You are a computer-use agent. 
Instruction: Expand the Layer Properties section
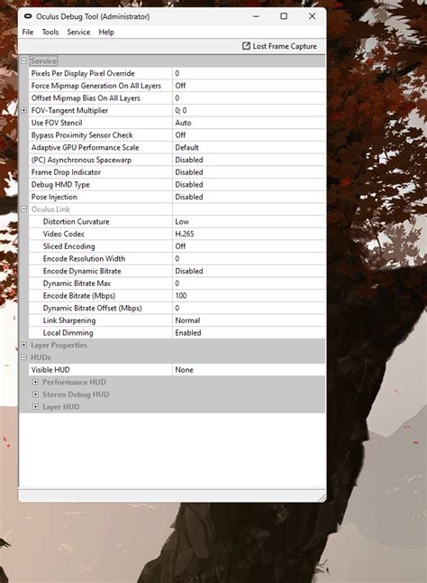[x=23, y=345]
